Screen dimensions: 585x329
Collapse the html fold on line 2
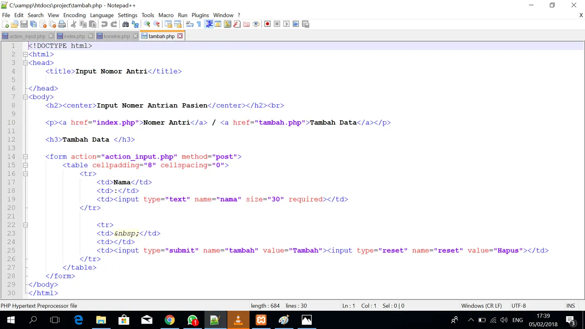(25, 54)
